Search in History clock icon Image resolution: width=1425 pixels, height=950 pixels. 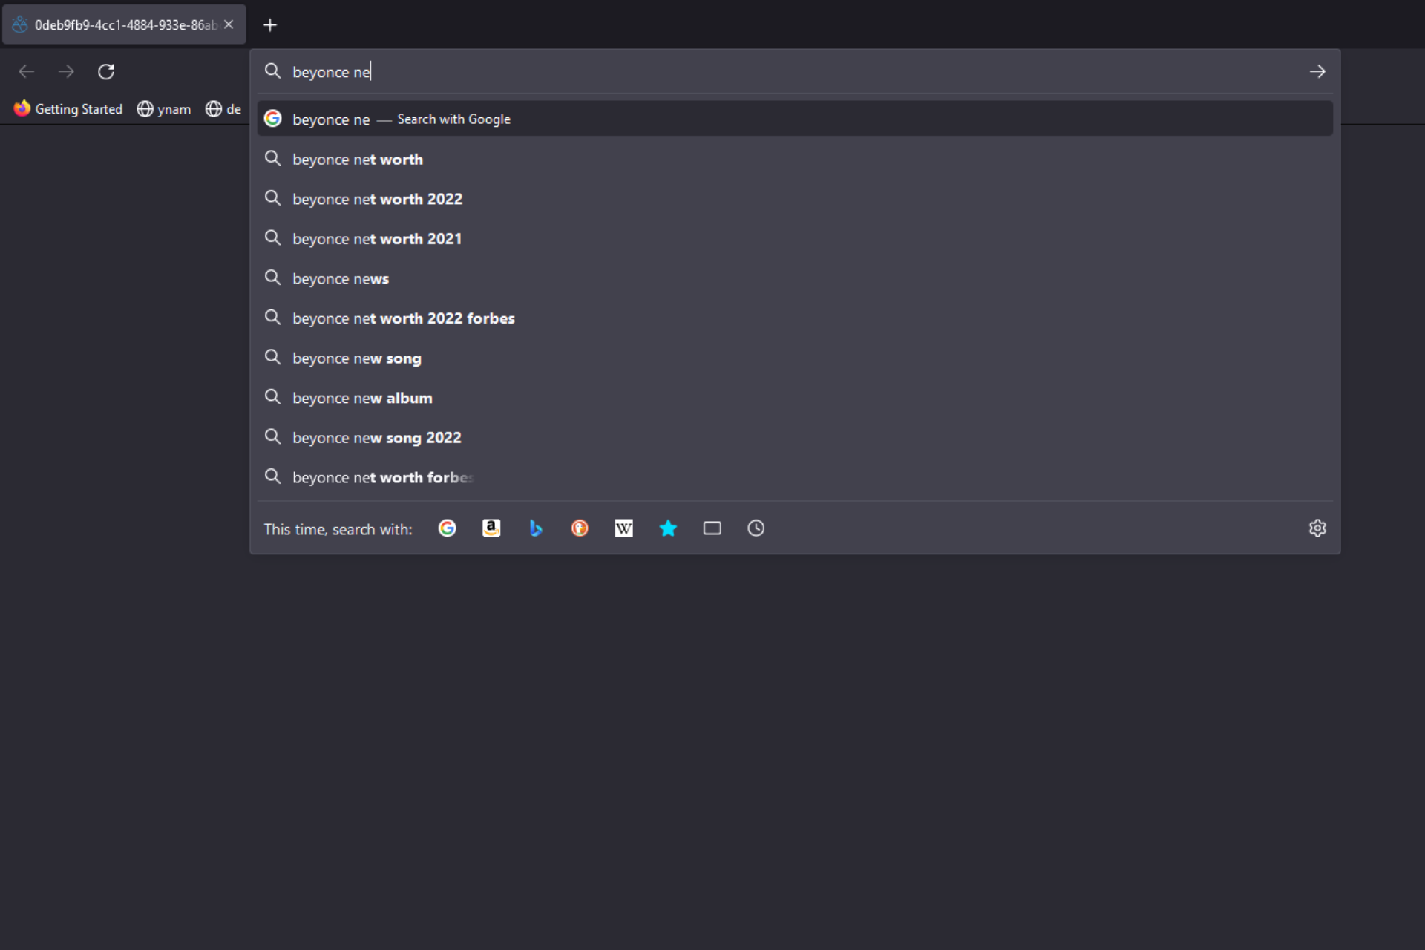[756, 528]
